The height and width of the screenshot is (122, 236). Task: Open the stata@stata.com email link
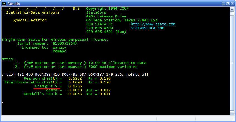click(x=147, y=28)
